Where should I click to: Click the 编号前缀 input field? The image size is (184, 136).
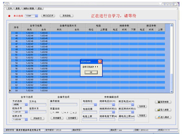64,105
